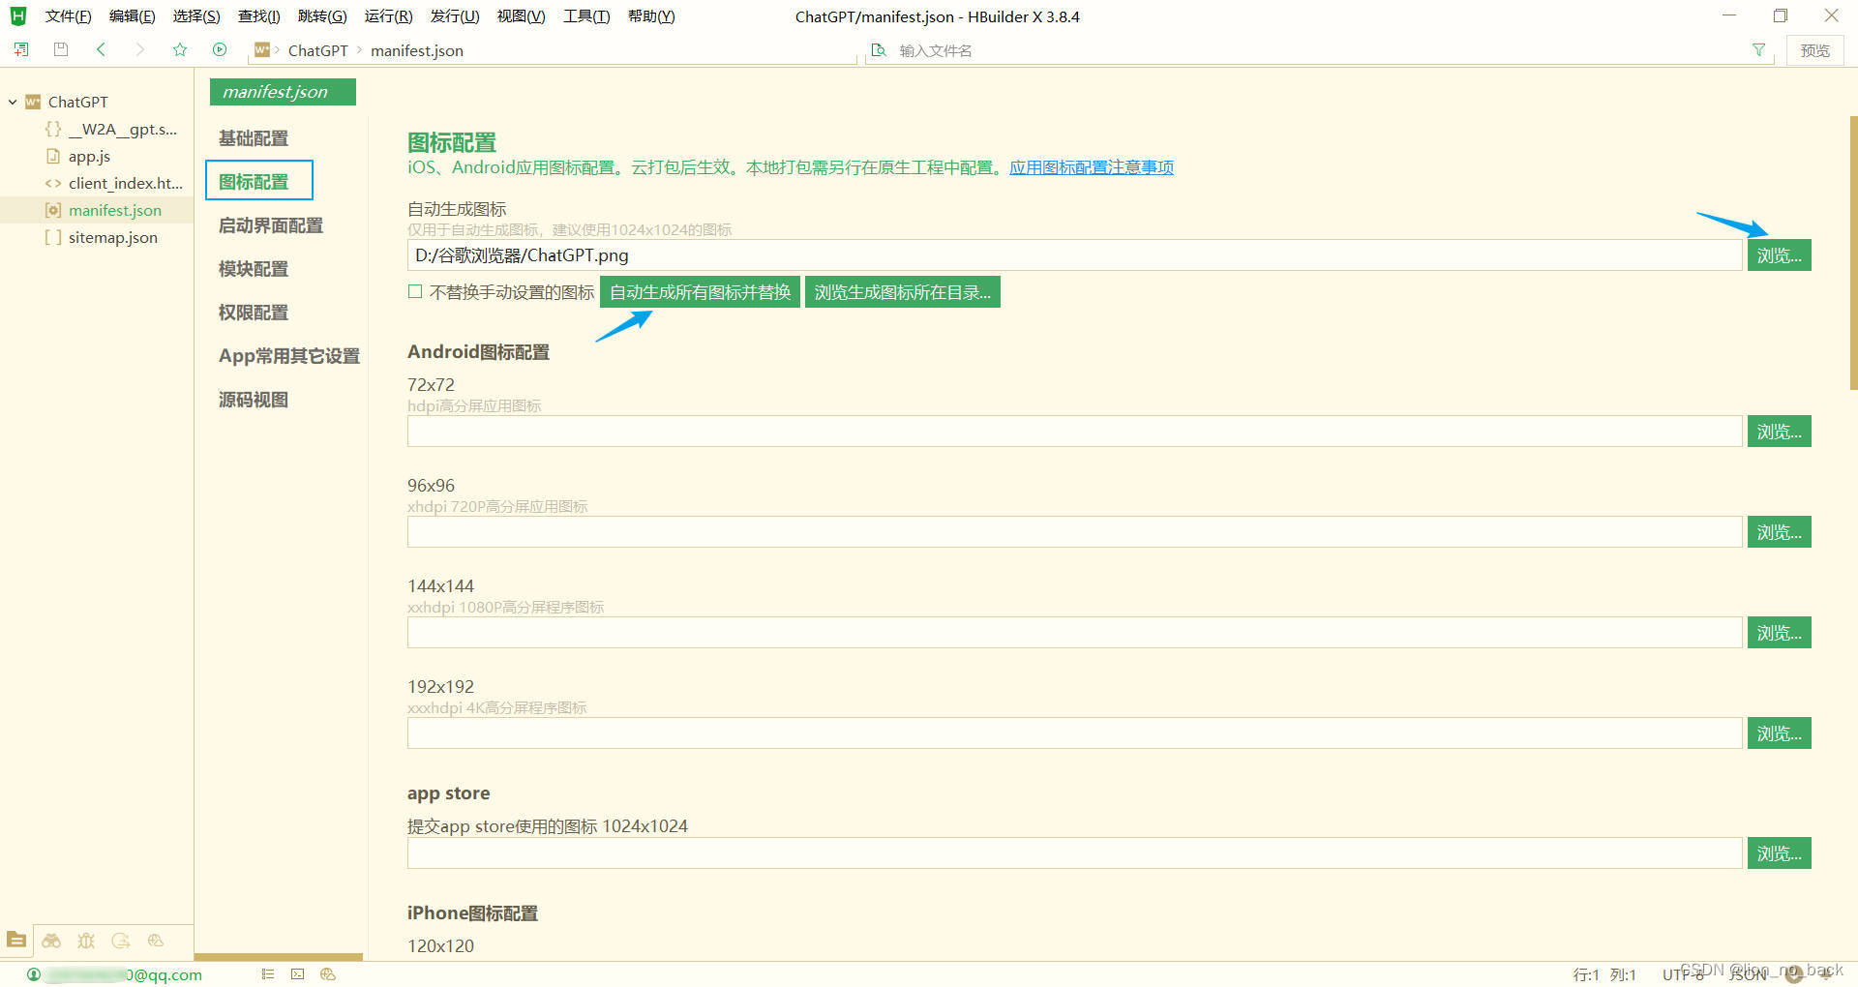1858x987 pixels.
Task: Open the sync arrow panel icon
Action: (x=121, y=941)
